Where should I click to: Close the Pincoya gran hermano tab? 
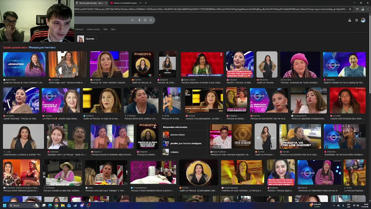[106, 3]
